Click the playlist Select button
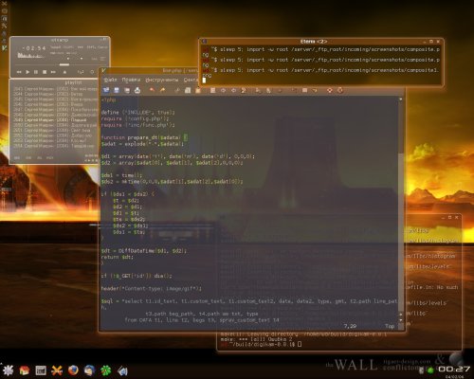The width and height of the screenshot is (474, 379). 40,157
